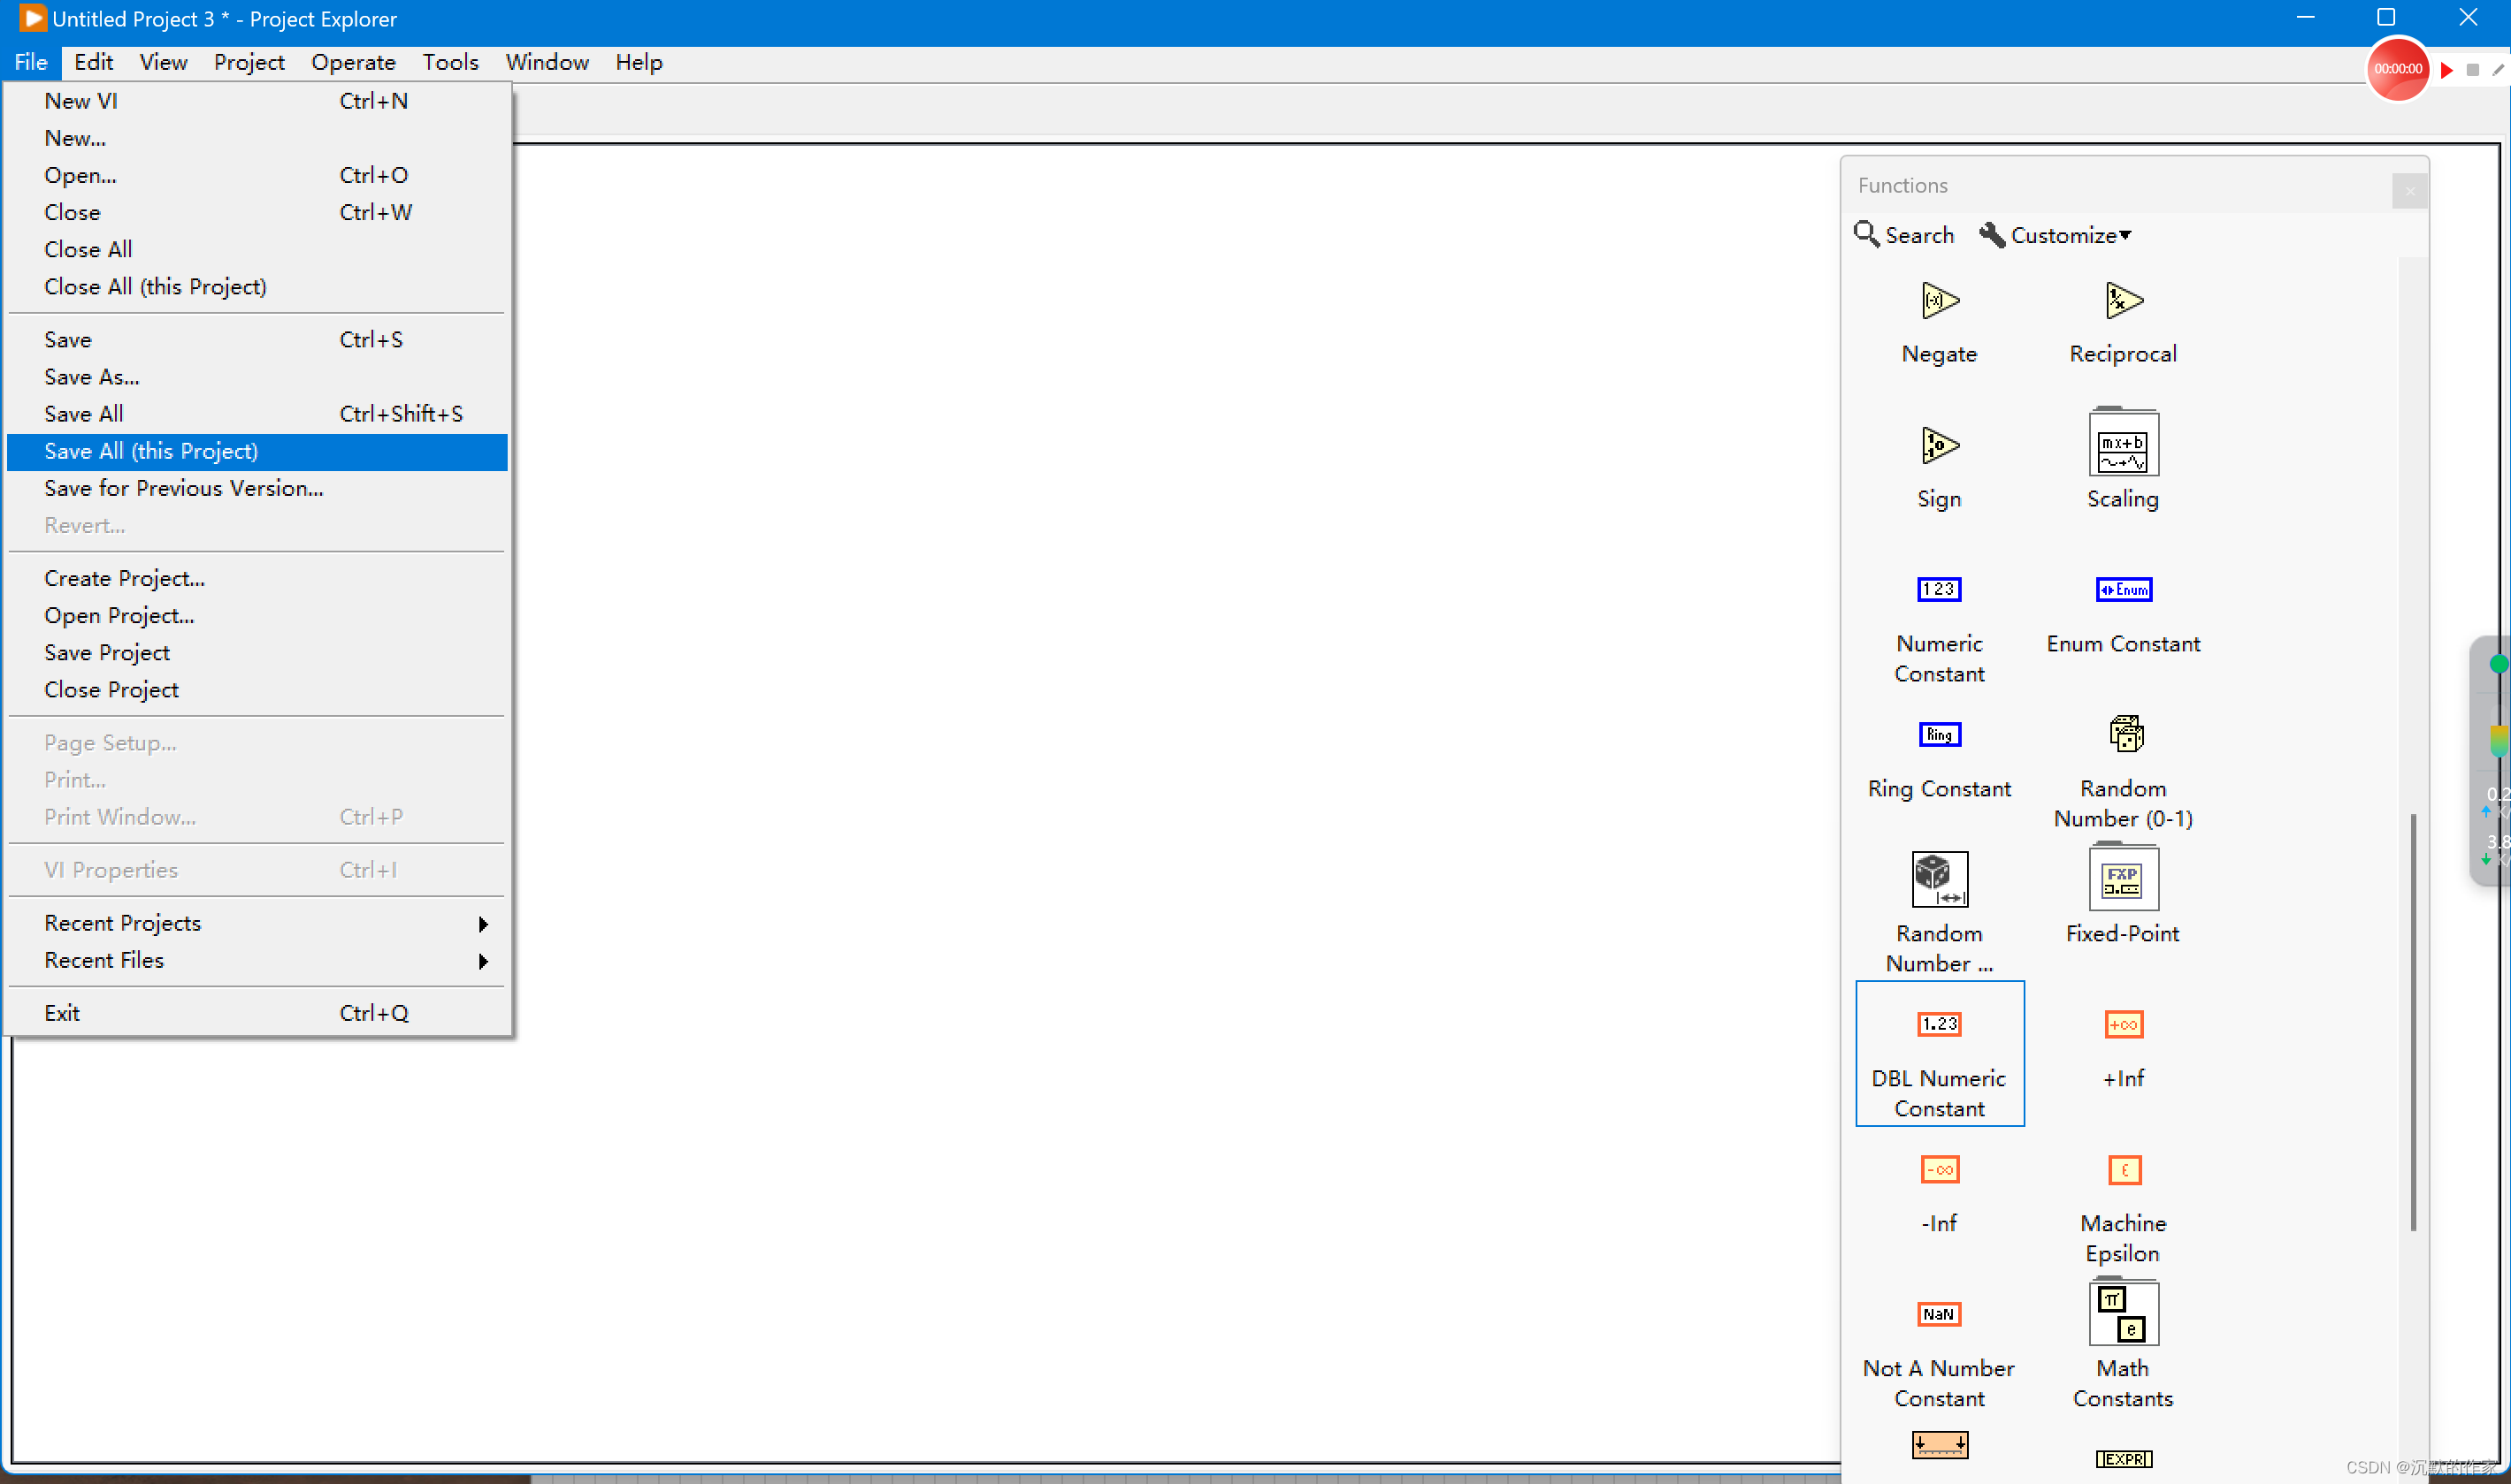The height and width of the screenshot is (1484, 2511).
Task: Select the Reciprocal function icon
Action: (2123, 300)
